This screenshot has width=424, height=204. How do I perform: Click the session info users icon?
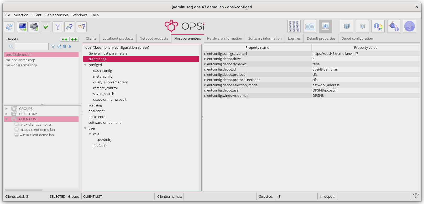pyautogui.click(x=81, y=27)
